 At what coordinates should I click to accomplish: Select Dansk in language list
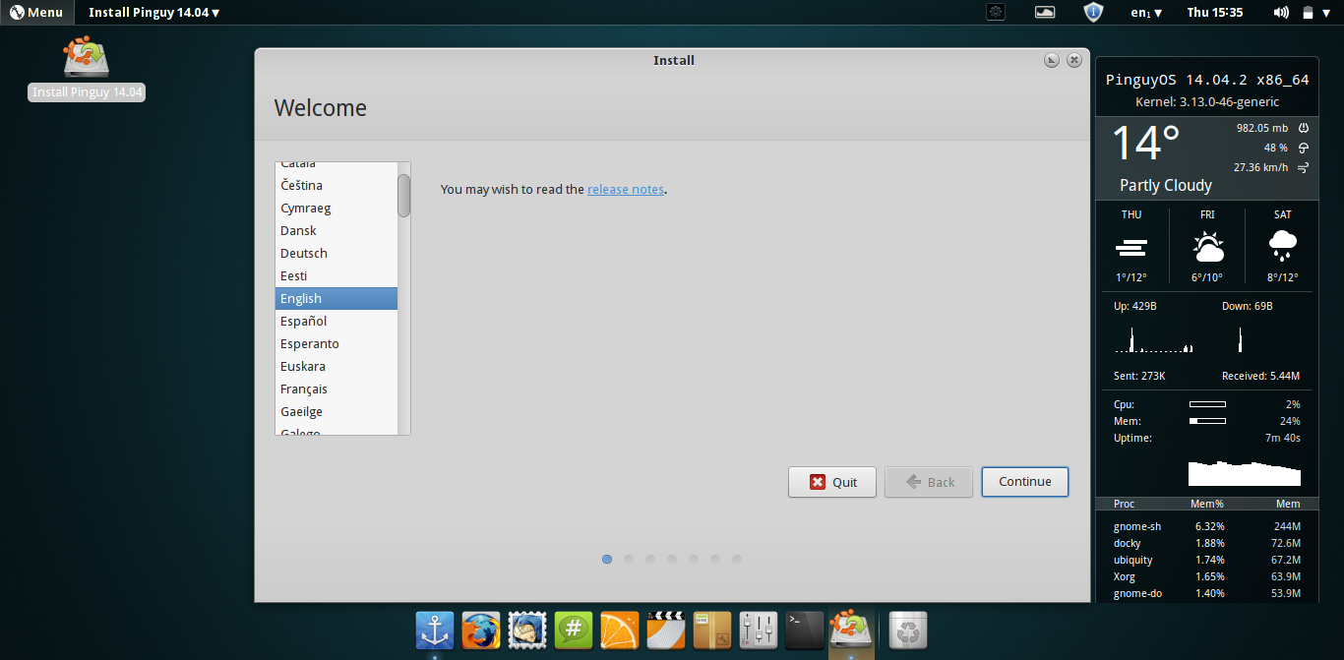tap(336, 230)
